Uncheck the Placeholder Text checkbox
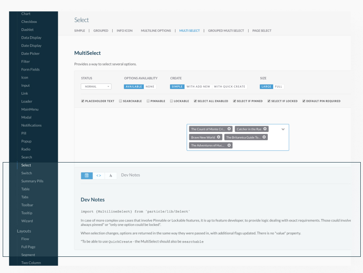 pyautogui.click(x=83, y=101)
